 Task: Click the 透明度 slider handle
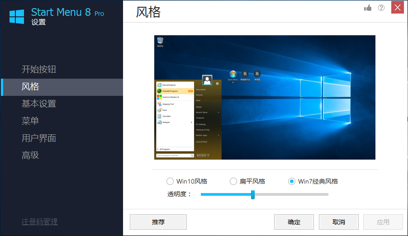point(253,194)
